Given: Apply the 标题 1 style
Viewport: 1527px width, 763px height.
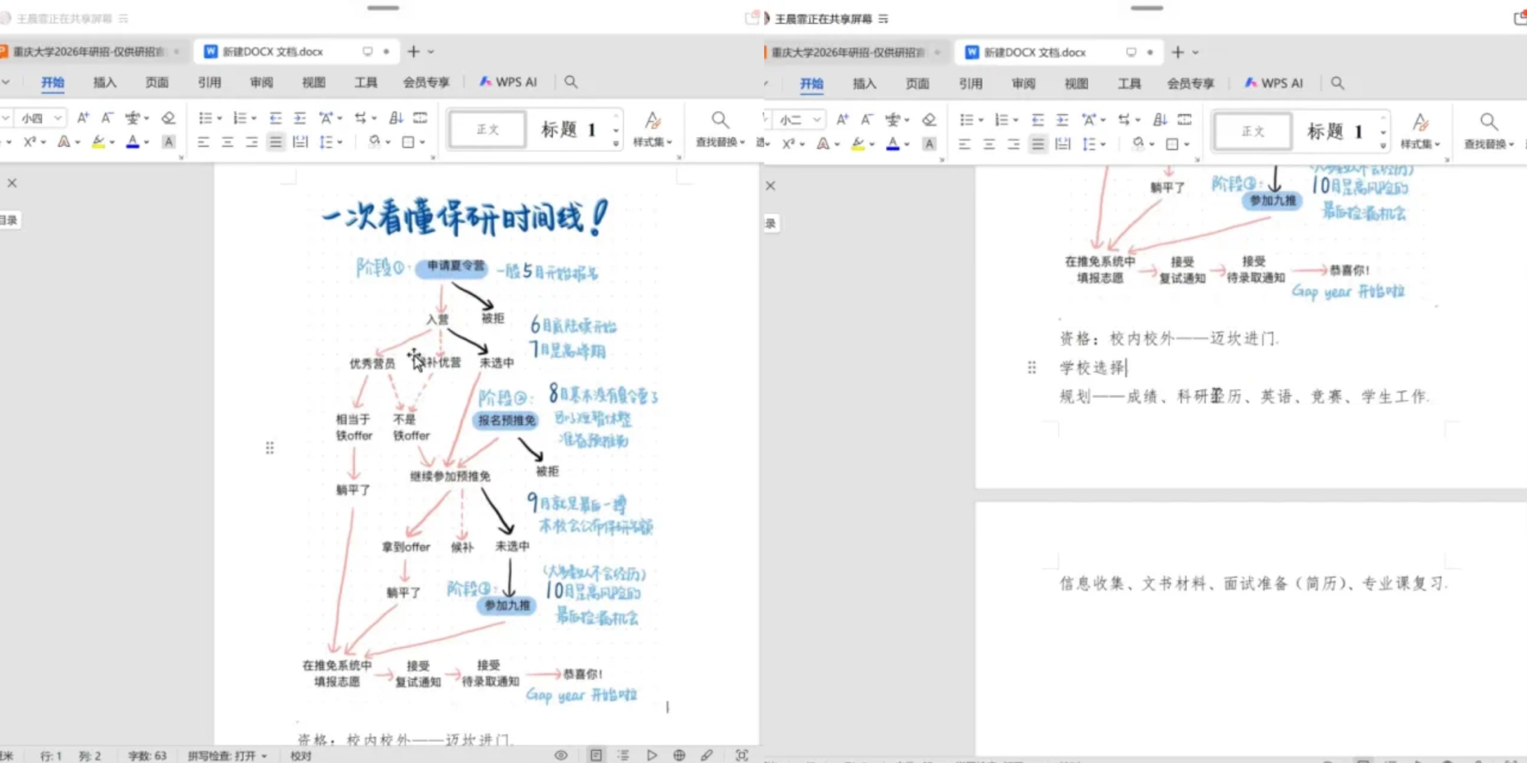Looking at the screenshot, I should [x=568, y=129].
